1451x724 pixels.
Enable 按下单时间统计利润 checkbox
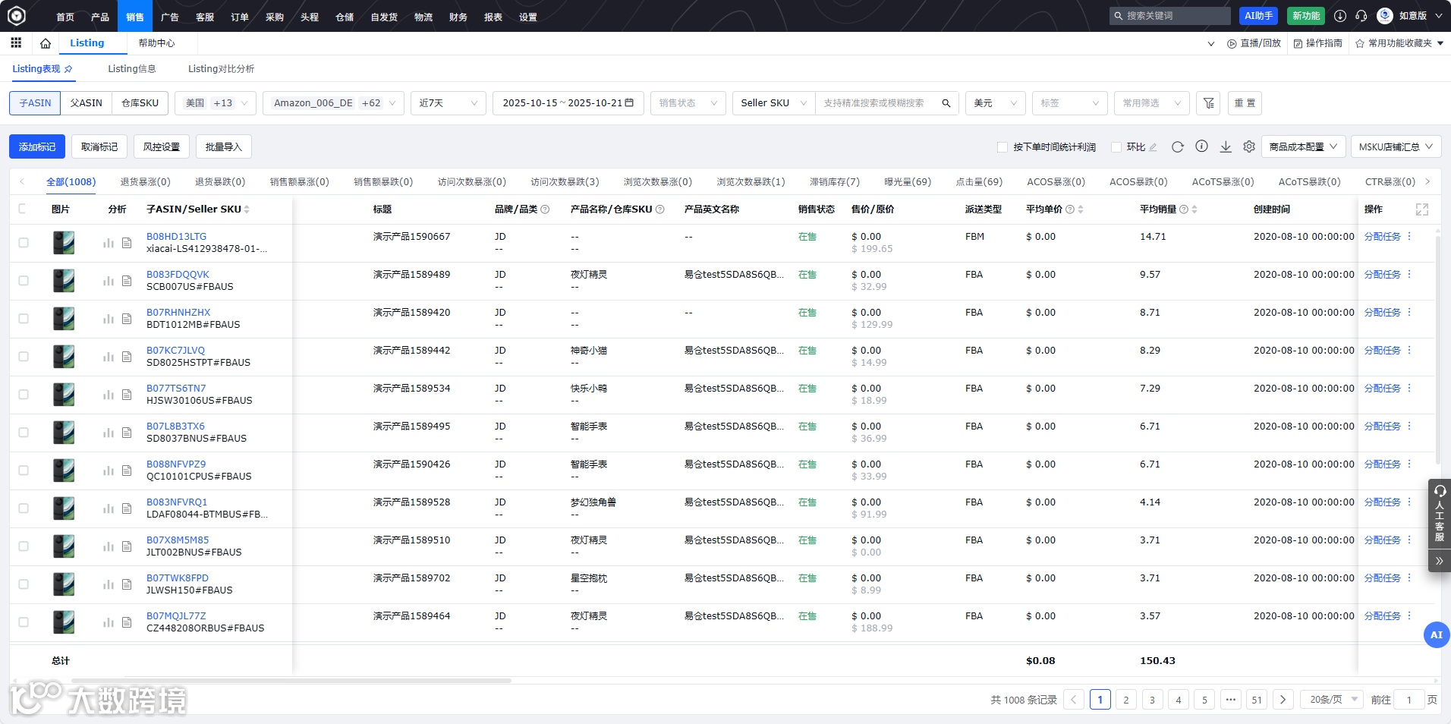click(x=1002, y=147)
